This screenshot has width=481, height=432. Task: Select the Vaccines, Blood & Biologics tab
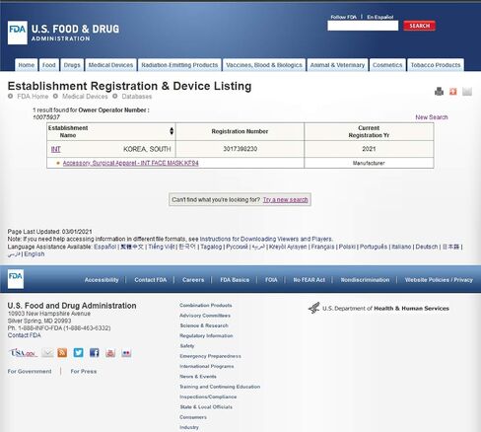[264, 65]
